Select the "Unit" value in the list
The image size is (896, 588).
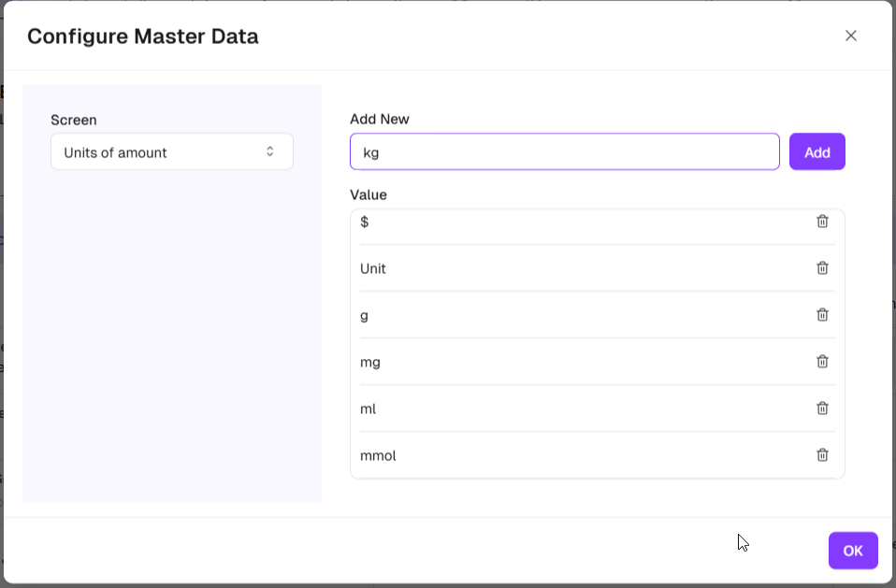pyautogui.click(x=373, y=268)
